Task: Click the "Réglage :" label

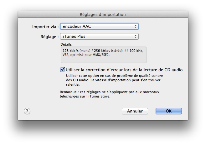Action: [49, 37]
